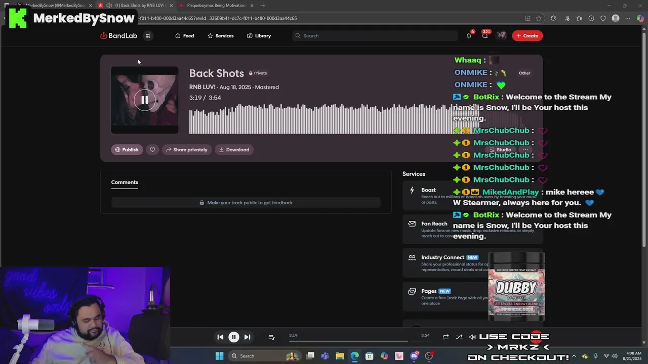
Task: Open Edge settings and more menu
Action: pos(628,18)
